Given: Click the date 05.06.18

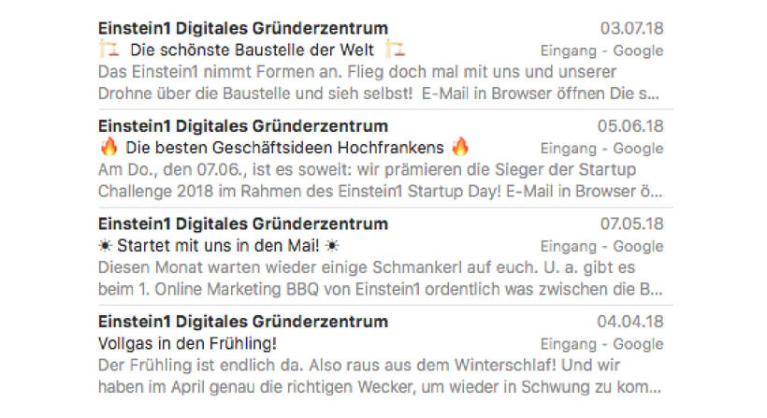Looking at the screenshot, I should pos(631,126).
